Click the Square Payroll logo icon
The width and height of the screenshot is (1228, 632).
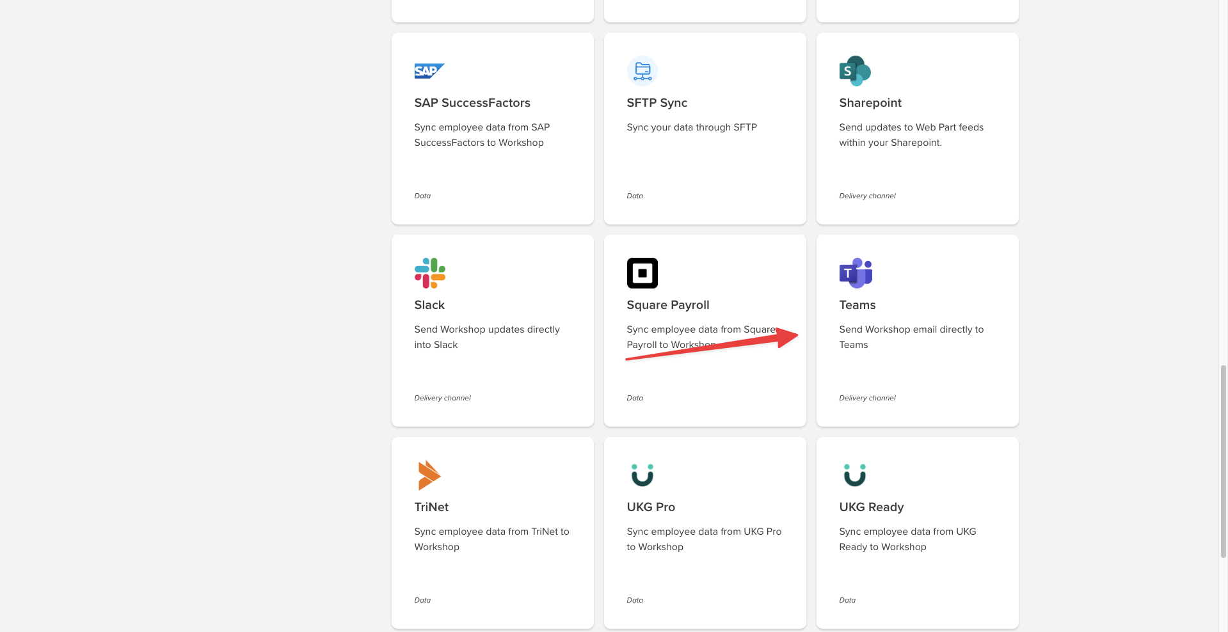[642, 273]
